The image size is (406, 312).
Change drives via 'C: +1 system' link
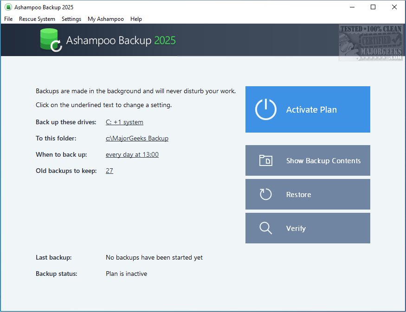click(x=124, y=122)
